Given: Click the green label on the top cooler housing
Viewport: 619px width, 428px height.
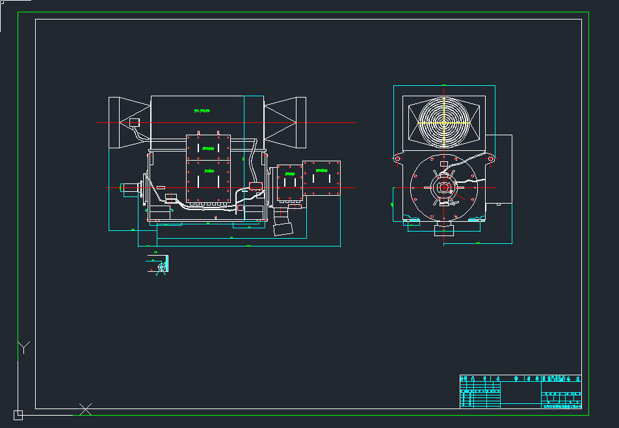Looking at the screenshot, I should coord(202,111).
